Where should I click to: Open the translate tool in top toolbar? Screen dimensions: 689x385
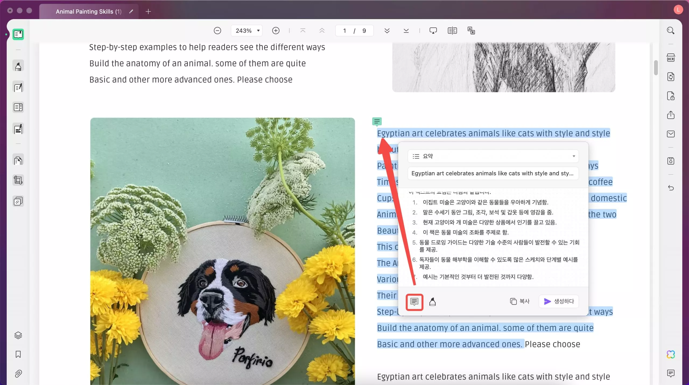pos(471,31)
